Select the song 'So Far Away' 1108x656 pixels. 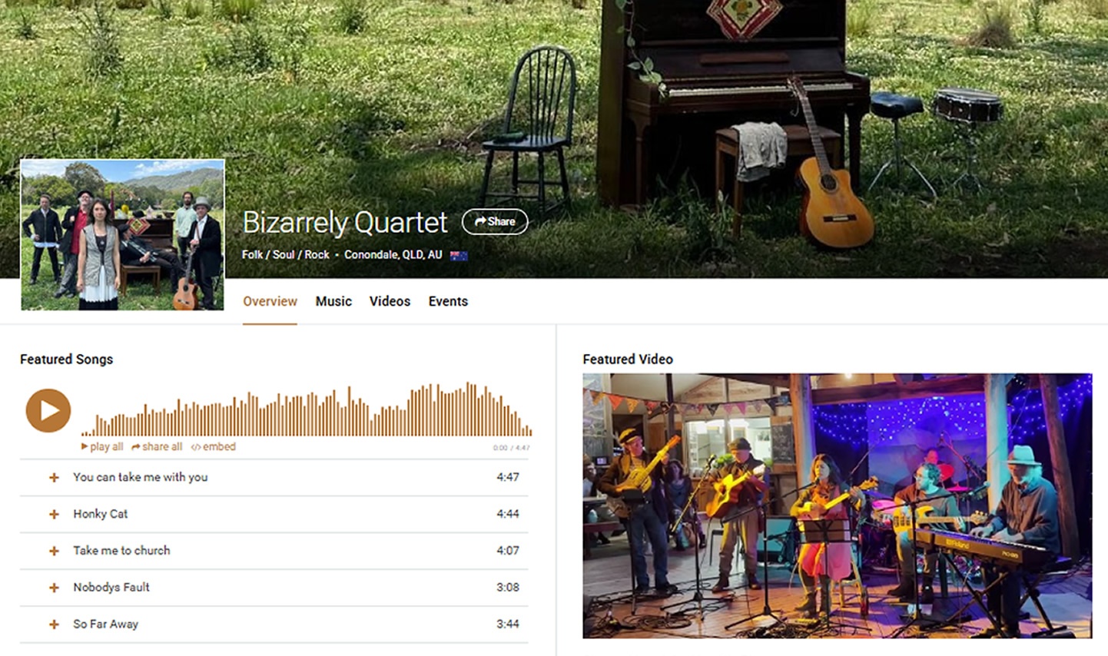(106, 625)
